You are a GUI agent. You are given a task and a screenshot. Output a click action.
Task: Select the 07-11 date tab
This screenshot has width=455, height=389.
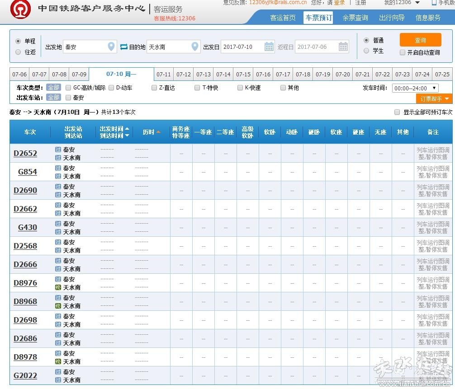click(164, 75)
